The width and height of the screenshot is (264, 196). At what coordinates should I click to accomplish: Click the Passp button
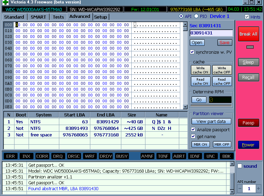pos(248,123)
